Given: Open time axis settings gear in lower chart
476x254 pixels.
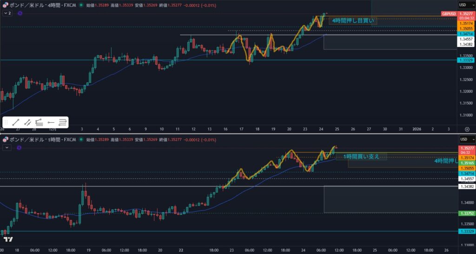Looking at the screenshot, I should (x=466, y=250).
